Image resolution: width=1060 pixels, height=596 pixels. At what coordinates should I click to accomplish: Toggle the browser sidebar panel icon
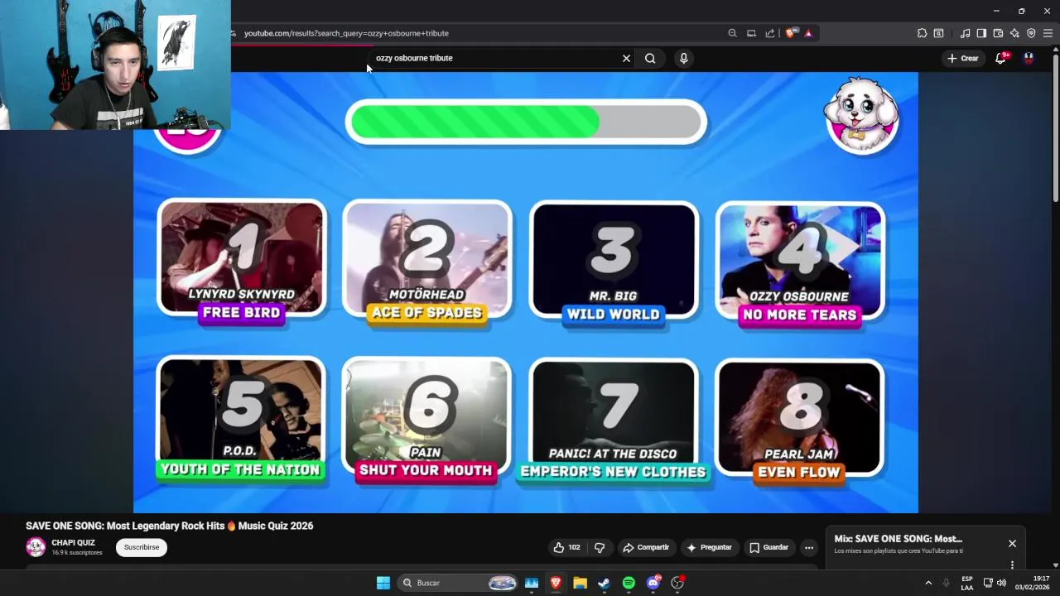click(981, 33)
